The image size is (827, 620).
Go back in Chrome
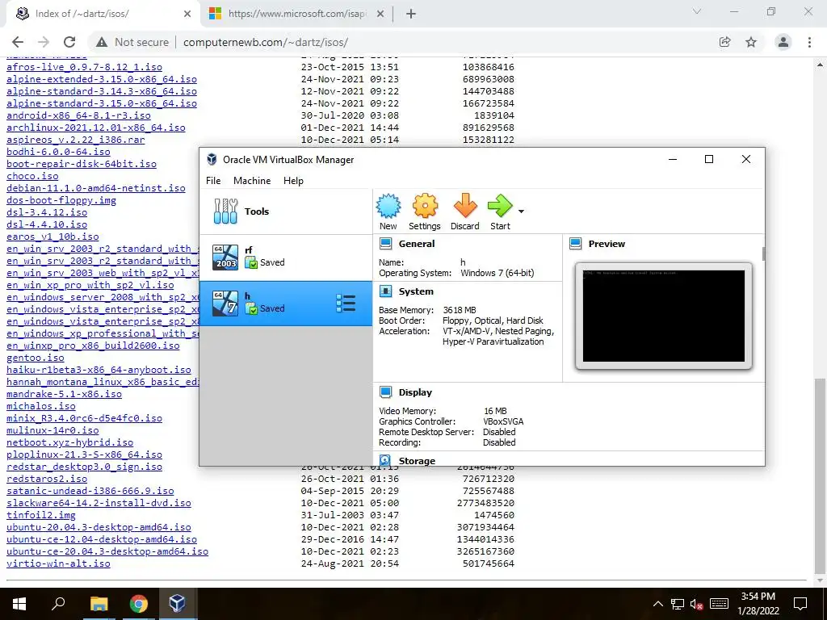[18, 42]
